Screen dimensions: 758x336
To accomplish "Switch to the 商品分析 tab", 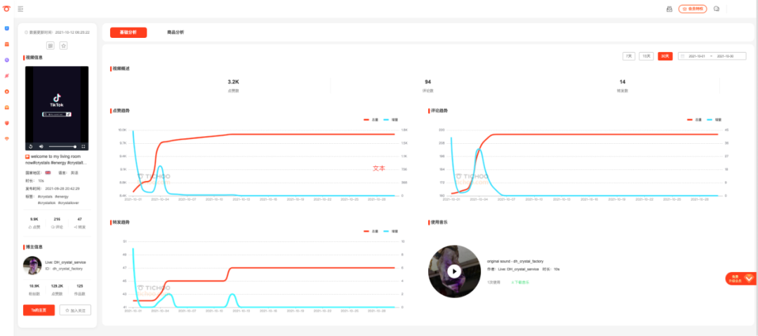I will [x=175, y=32].
